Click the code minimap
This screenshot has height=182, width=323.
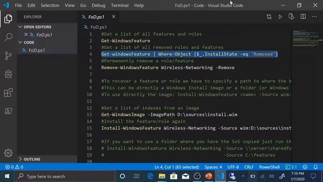coord(306,38)
